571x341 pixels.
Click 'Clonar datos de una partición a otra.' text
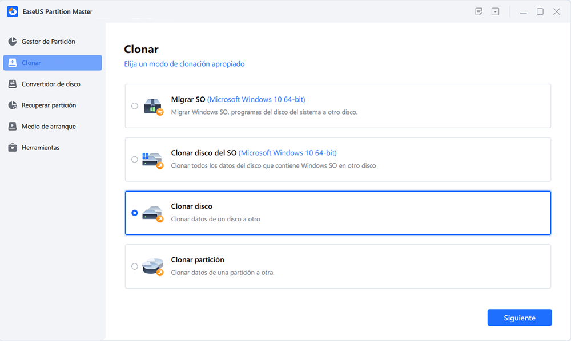(223, 273)
